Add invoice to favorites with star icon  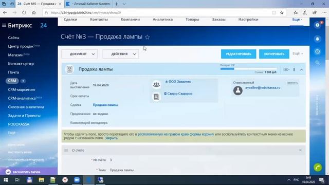coord(148,37)
